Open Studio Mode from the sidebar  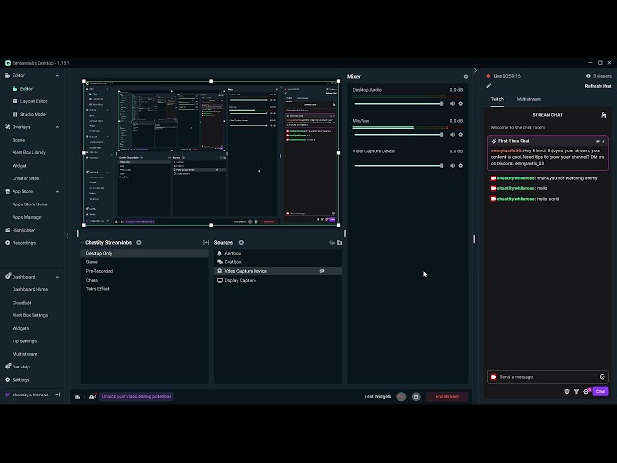[29, 114]
